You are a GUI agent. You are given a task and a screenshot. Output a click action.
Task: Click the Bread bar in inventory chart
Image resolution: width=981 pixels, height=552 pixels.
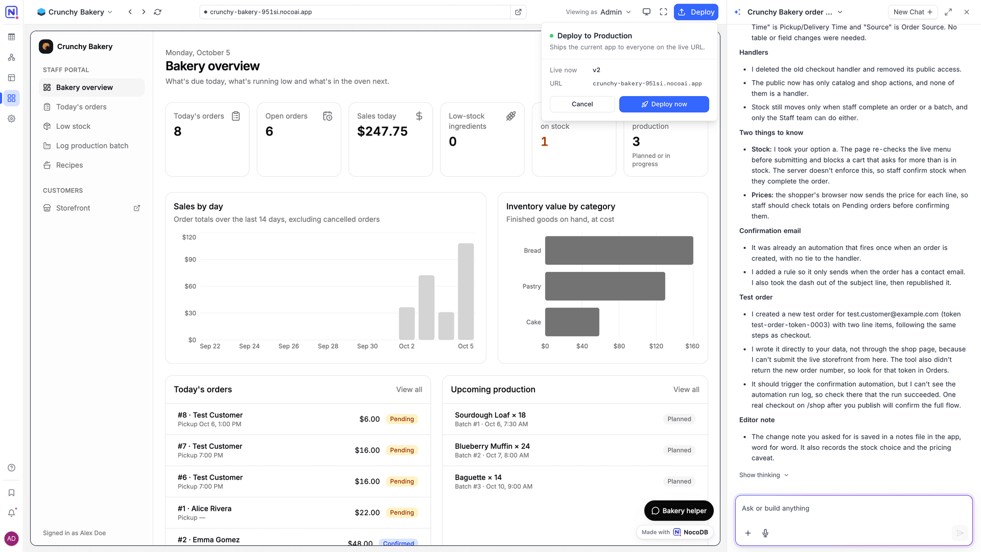[619, 250]
